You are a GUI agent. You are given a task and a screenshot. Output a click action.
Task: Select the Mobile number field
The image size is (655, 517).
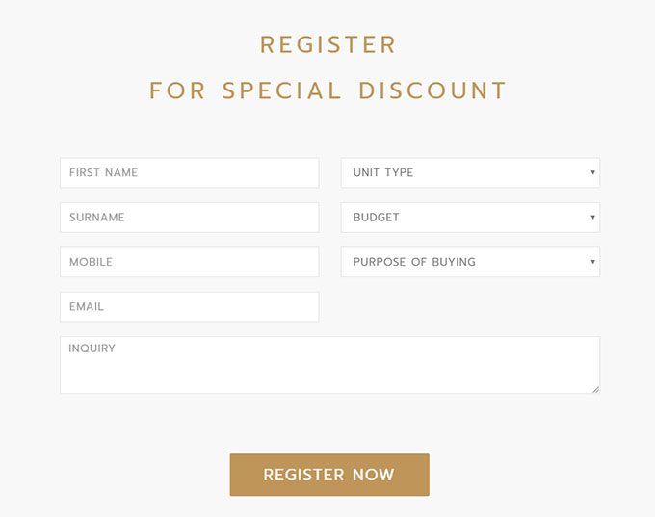click(189, 262)
